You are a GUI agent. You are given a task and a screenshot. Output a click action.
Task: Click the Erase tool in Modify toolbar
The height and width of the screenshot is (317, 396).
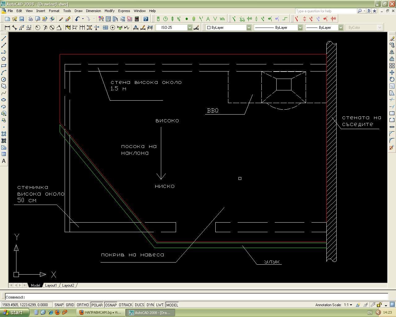coord(392,39)
